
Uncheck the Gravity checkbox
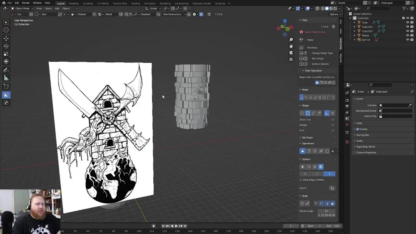(357, 129)
